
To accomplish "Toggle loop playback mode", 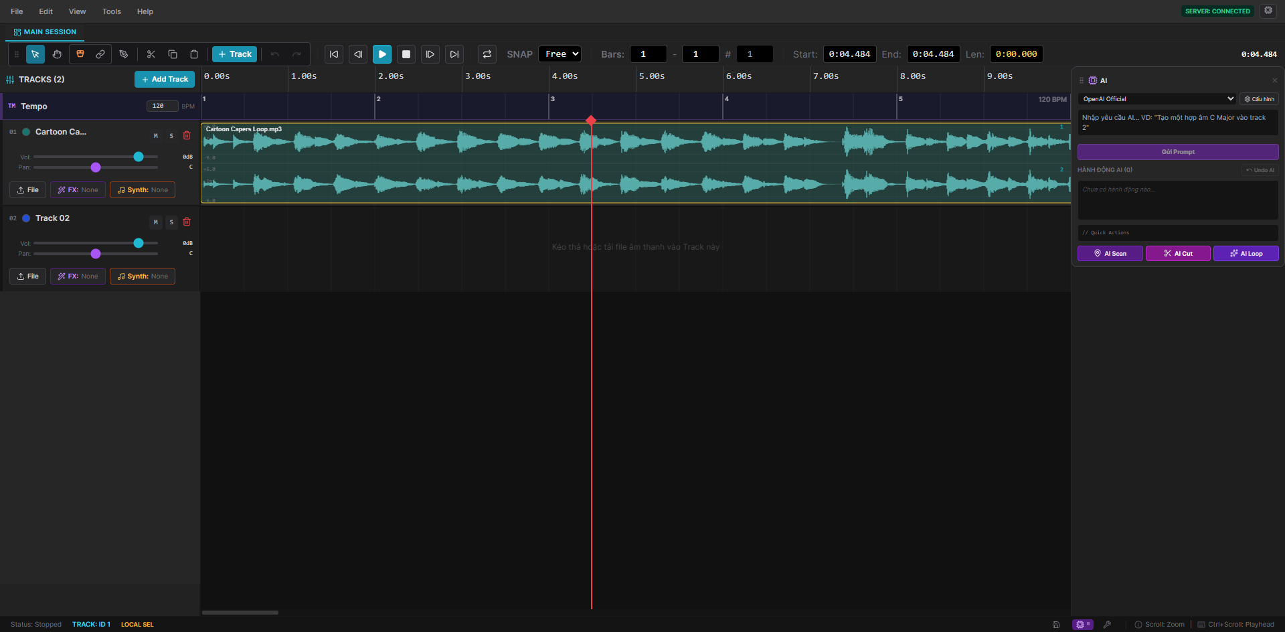I will click(x=487, y=54).
